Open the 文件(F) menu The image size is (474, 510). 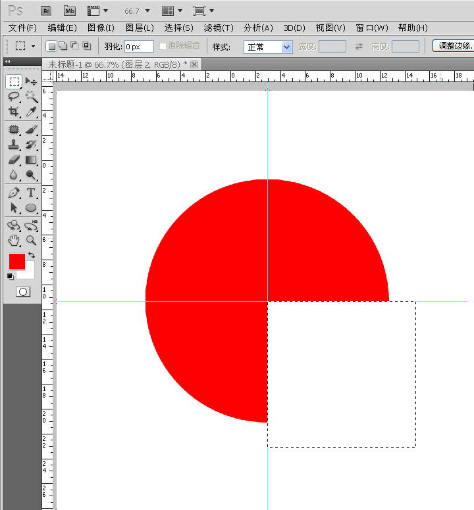point(22,28)
